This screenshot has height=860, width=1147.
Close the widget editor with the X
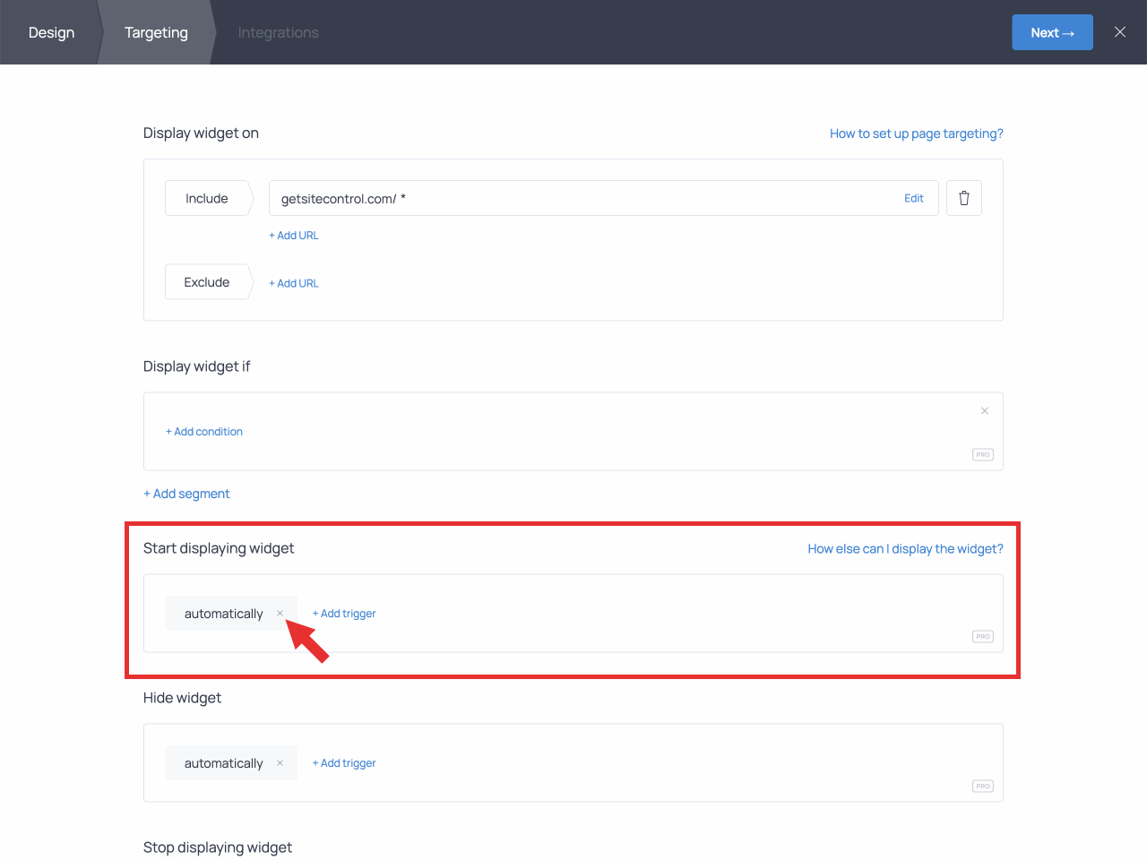[1119, 31]
